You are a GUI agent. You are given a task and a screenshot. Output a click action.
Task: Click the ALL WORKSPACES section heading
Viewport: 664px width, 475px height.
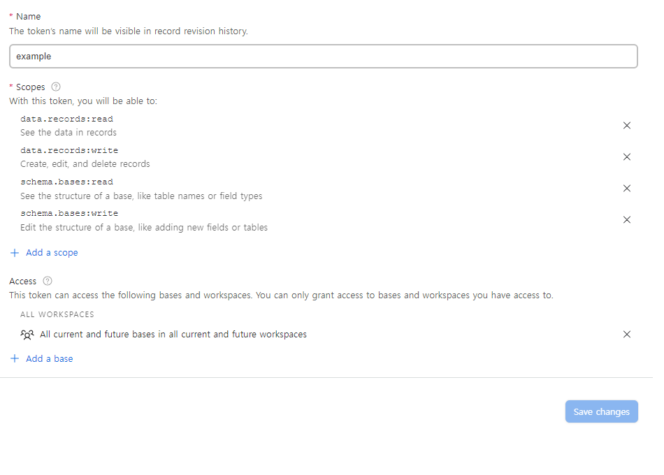point(57,315)
